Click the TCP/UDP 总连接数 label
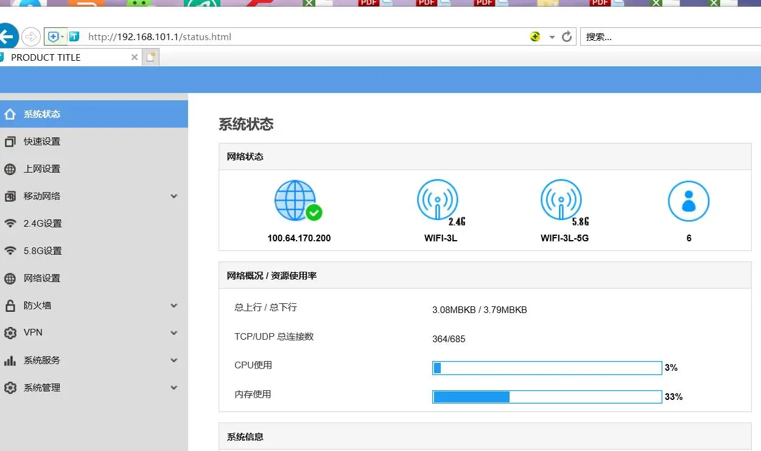The image size is (761, 451). click(274, 337)
